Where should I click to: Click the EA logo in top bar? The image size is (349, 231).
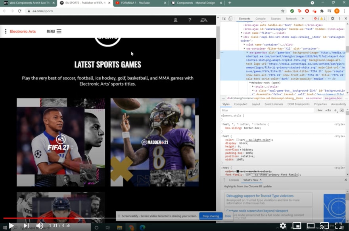204,20
